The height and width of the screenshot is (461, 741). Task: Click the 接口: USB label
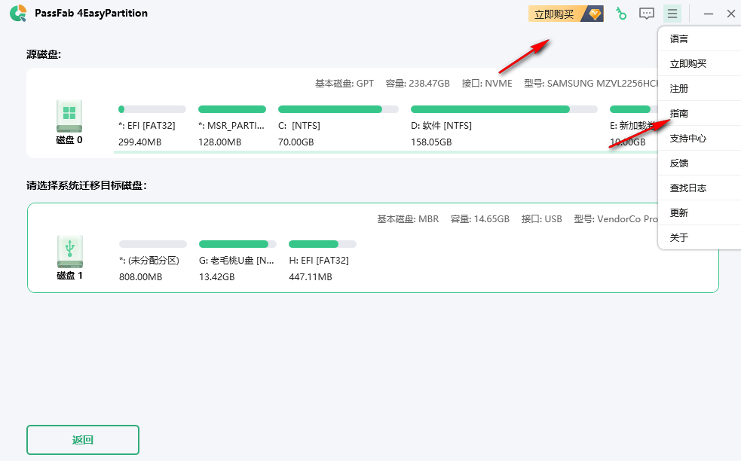(x=541, y=219)
